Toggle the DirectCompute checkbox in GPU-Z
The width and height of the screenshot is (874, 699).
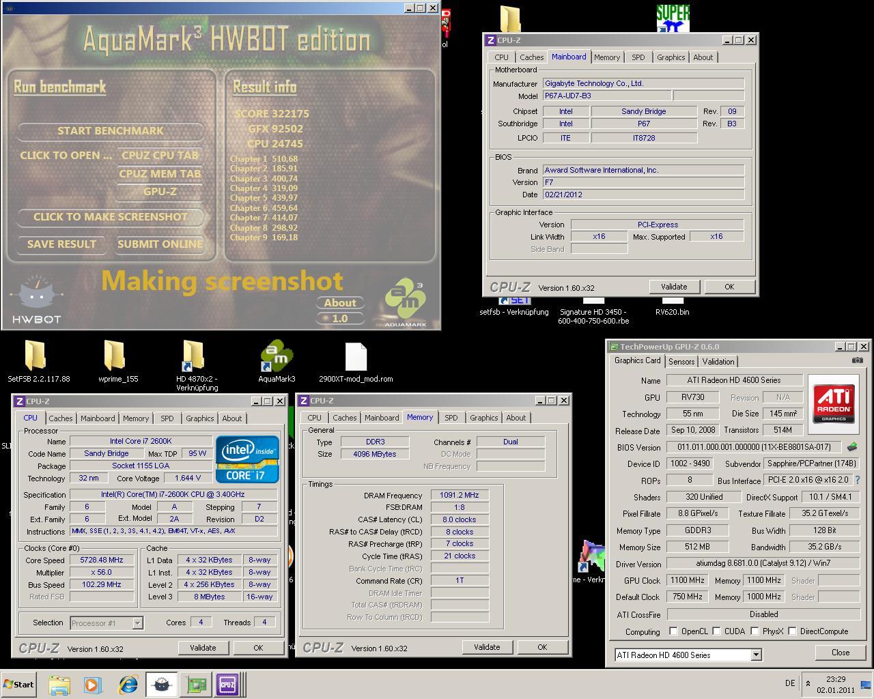pos(792,631)
